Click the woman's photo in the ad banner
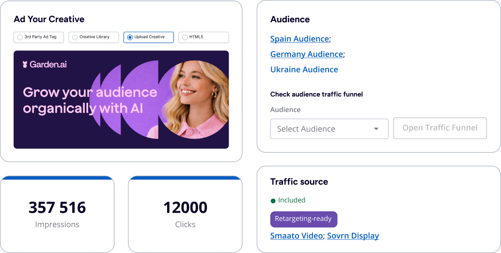The image size is (501, 253). (x=194, y=99)
